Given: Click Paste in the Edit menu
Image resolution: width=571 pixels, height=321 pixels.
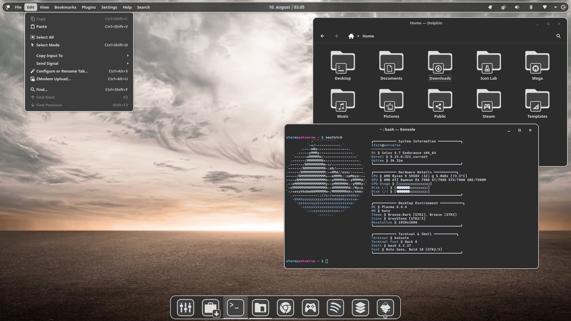Looking at the screenshot, I should [42, 26].
